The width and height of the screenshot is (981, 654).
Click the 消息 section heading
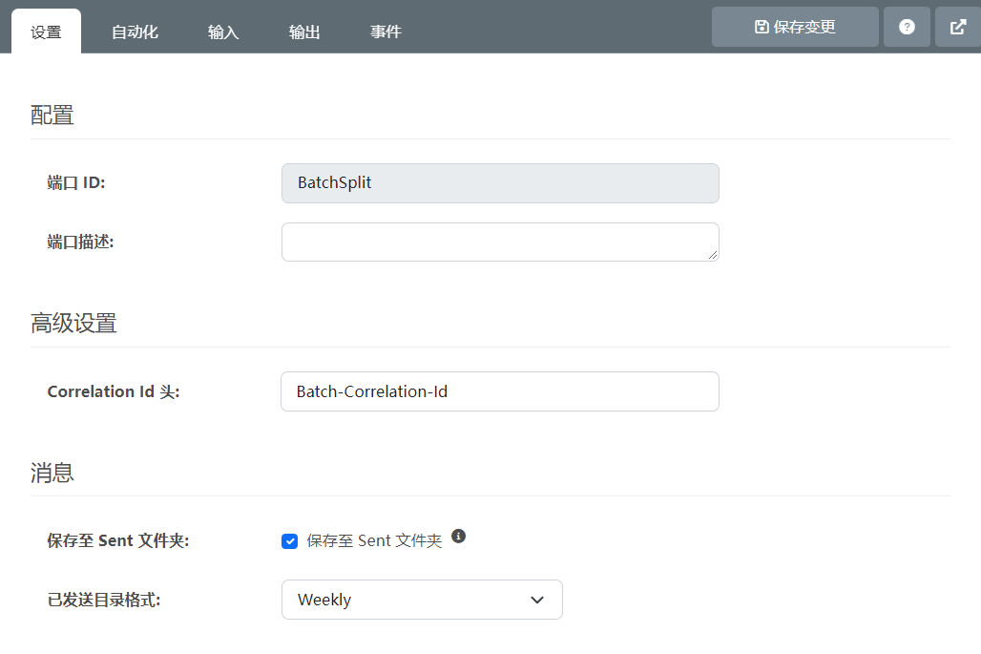point(52,473)
